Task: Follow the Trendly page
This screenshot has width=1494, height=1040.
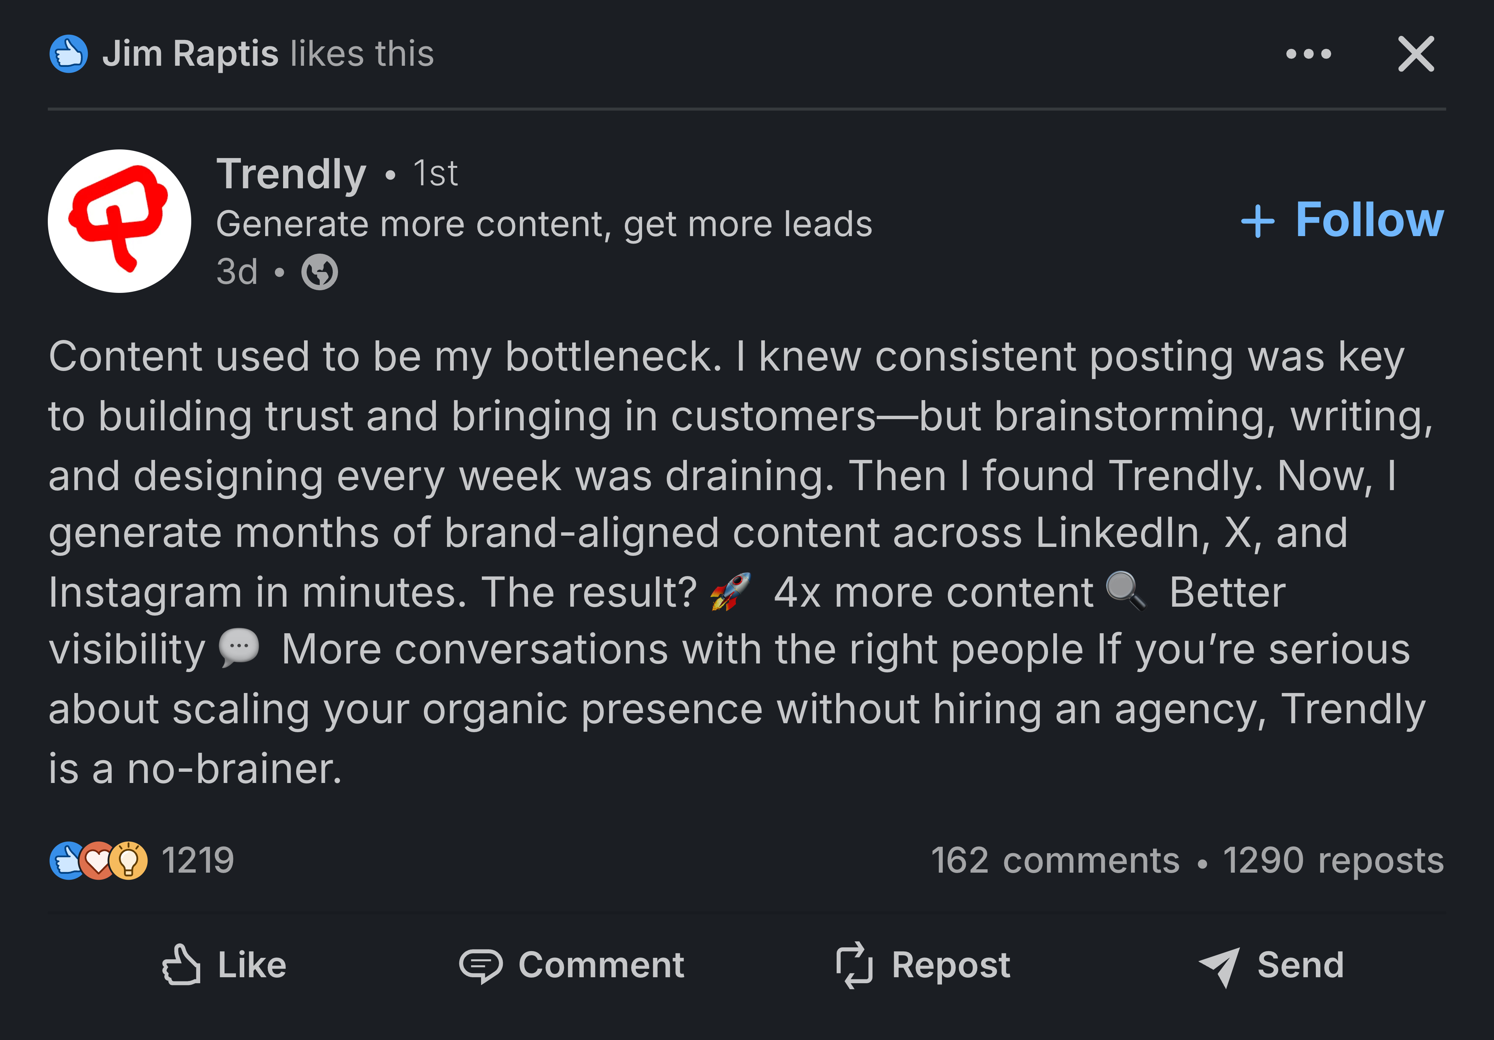Action: click(1342, 221)
